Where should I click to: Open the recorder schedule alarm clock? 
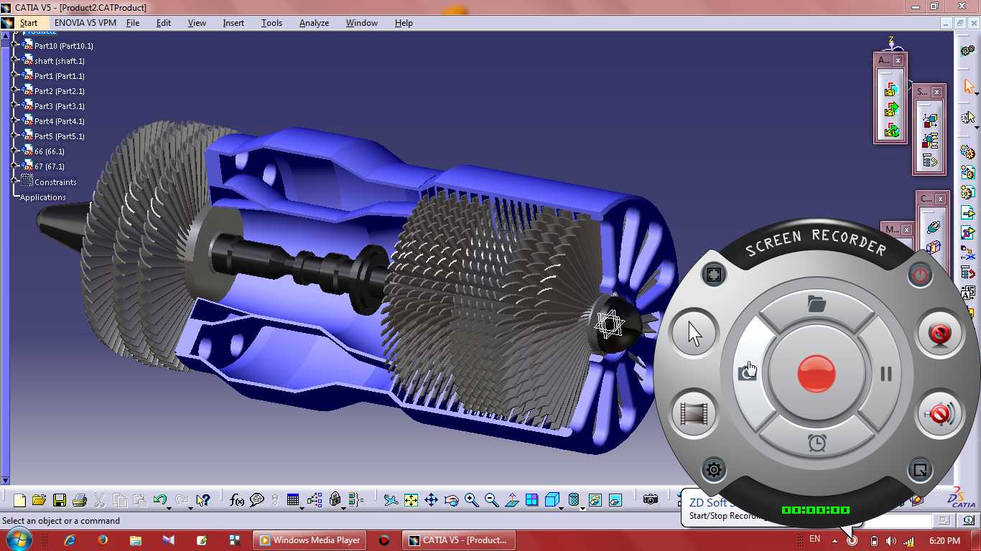pos(817,443)
